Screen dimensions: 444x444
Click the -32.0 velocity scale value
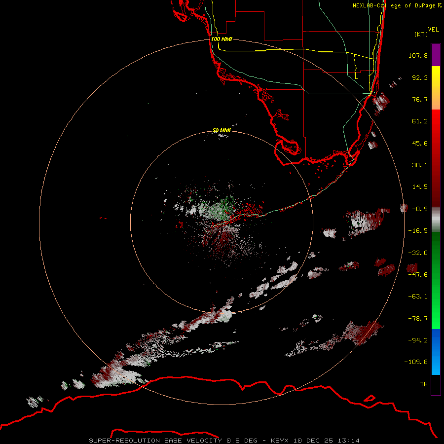(418, 253)
